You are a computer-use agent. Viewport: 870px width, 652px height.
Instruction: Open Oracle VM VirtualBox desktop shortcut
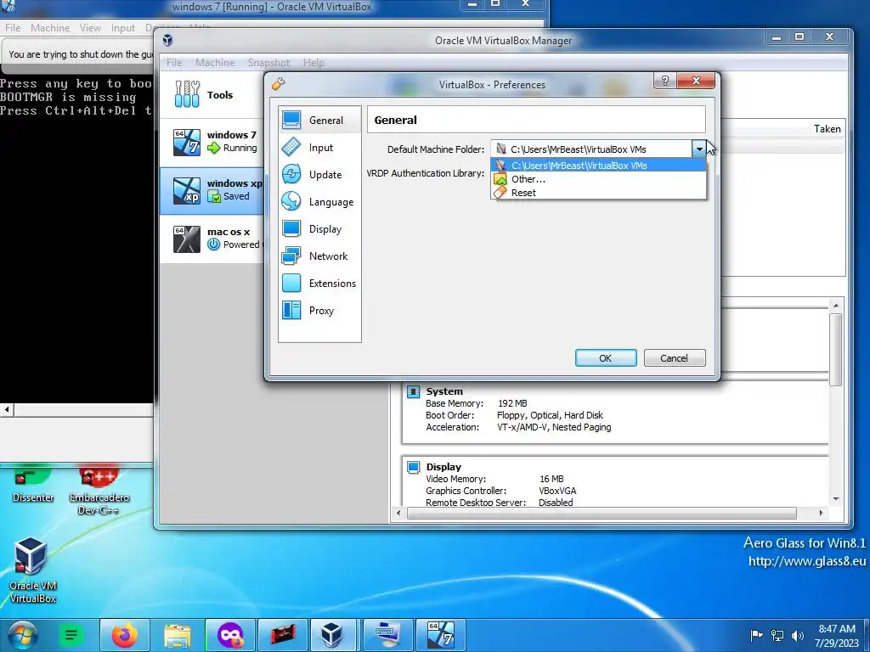[x=33, y=570]
